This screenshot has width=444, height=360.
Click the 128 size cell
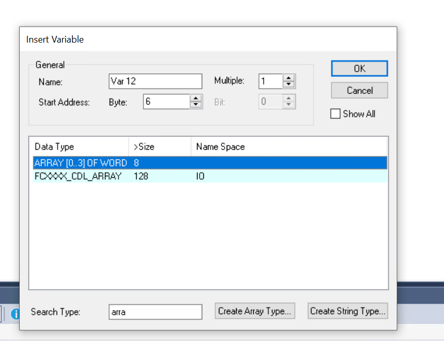click(x=141, y=176)
